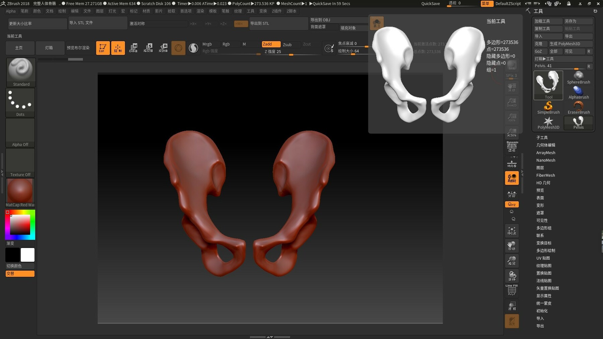Click the PolyMesh3D tool icon

coord(548,122)
